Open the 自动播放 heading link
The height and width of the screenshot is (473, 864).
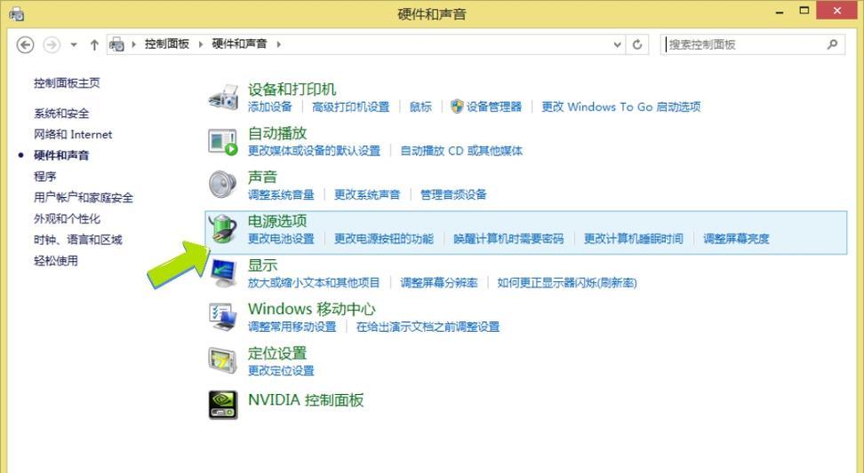277,133
